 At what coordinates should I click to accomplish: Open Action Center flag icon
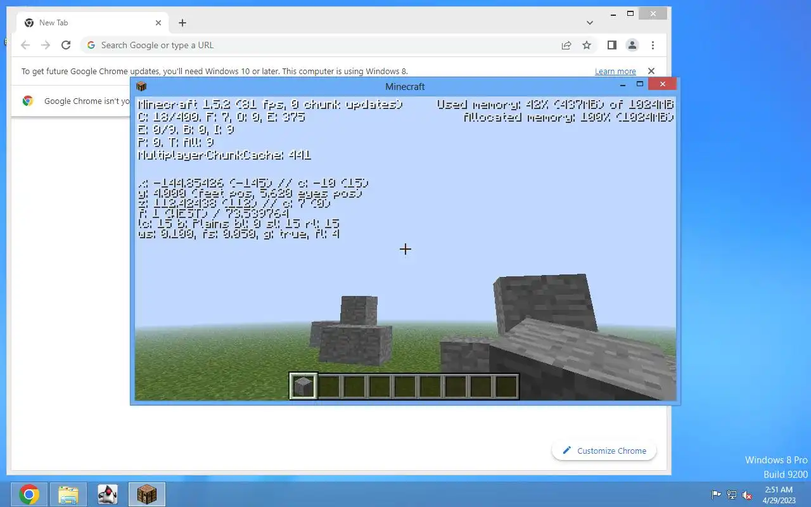pos(716,495)
